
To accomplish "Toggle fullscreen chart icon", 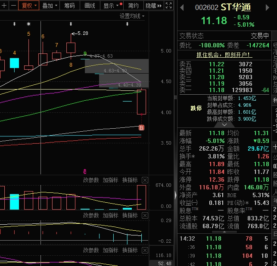I will click(168, 6).
